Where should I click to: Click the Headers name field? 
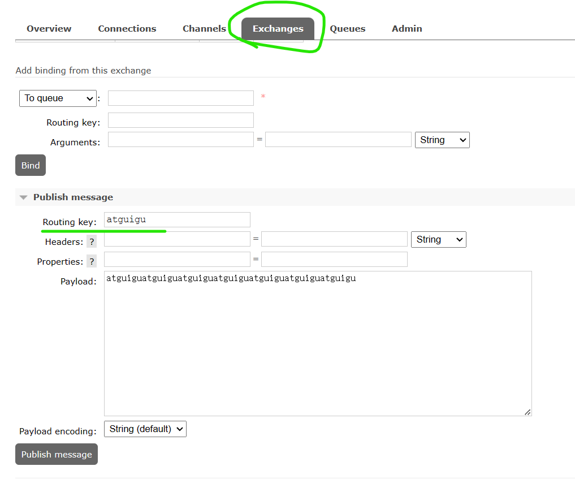[x=177, y=239]
